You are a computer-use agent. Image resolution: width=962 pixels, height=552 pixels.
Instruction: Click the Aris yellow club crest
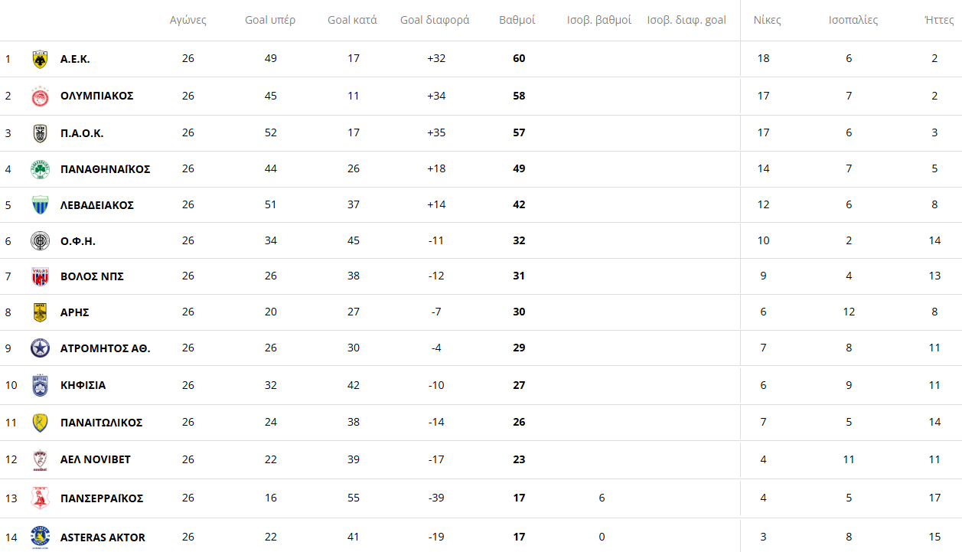(40, 312)
